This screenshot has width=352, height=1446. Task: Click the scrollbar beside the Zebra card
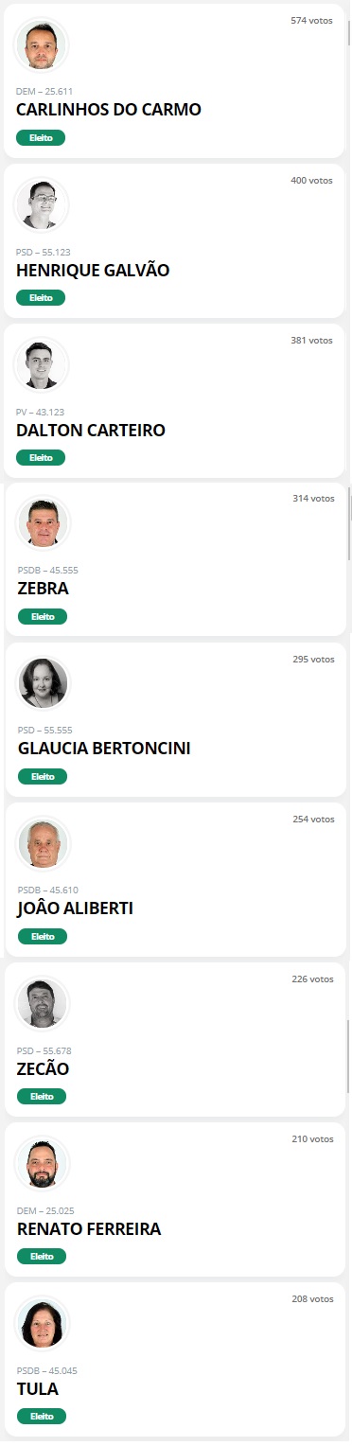click(349, 525)
